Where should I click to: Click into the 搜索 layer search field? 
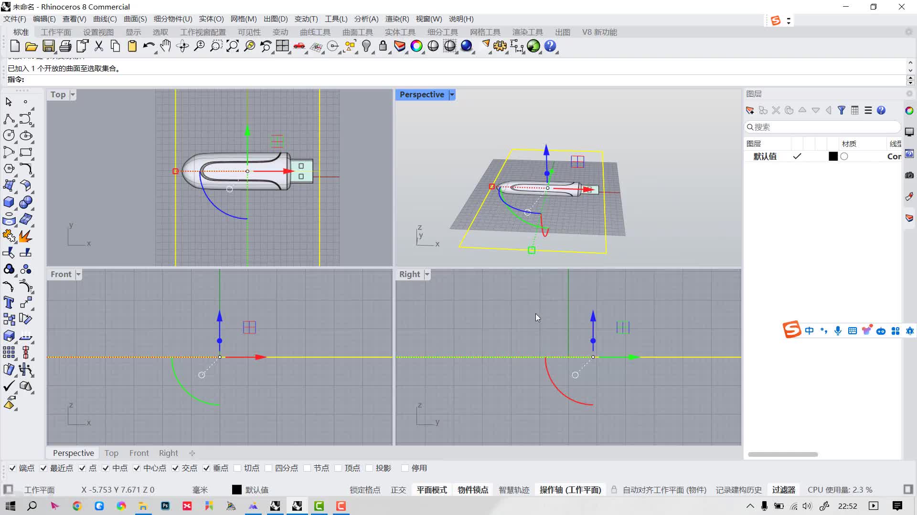pos(822,127)
